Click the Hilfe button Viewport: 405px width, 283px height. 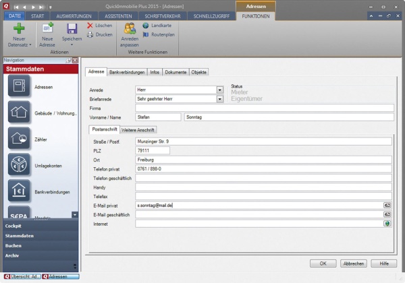click(x=384, y=263)
